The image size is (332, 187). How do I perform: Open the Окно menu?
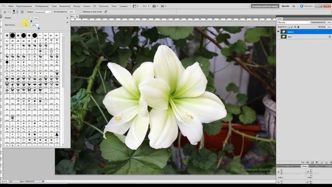coord(114,6)
